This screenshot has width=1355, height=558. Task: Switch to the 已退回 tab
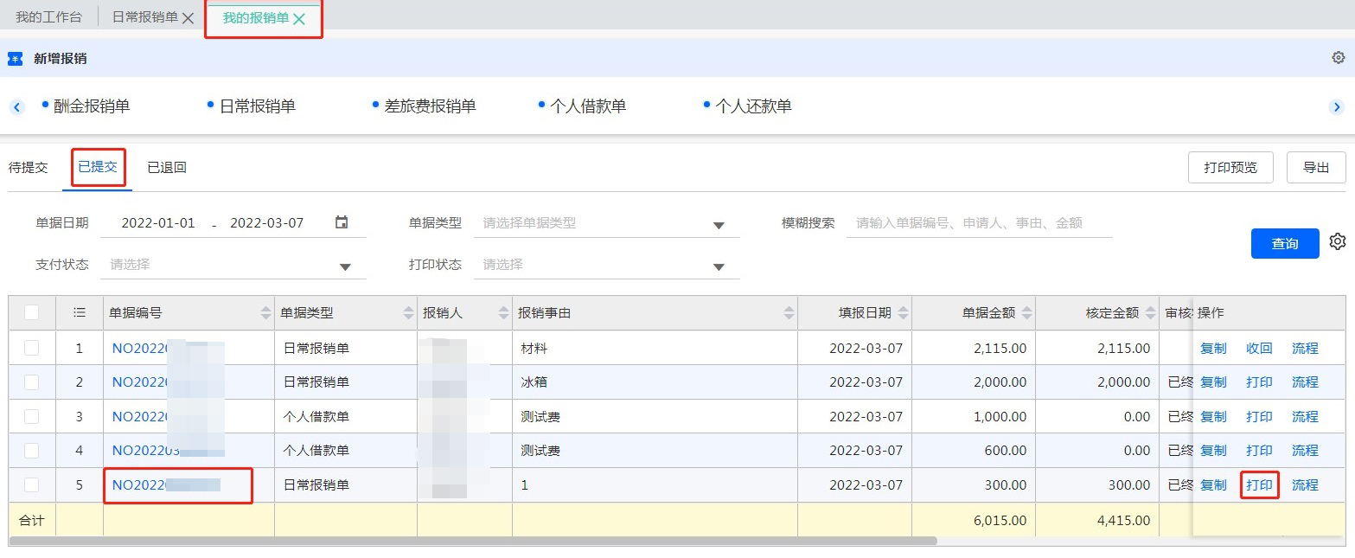(x=167, y=168)
